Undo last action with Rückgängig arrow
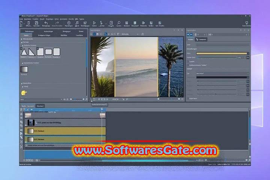The width and height of the screenshot is (270, 180). [46, 24]
